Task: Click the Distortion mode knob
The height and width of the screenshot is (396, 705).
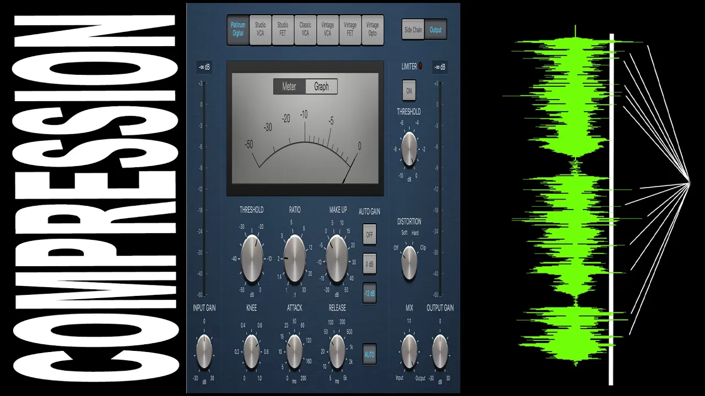Action: 409,262
